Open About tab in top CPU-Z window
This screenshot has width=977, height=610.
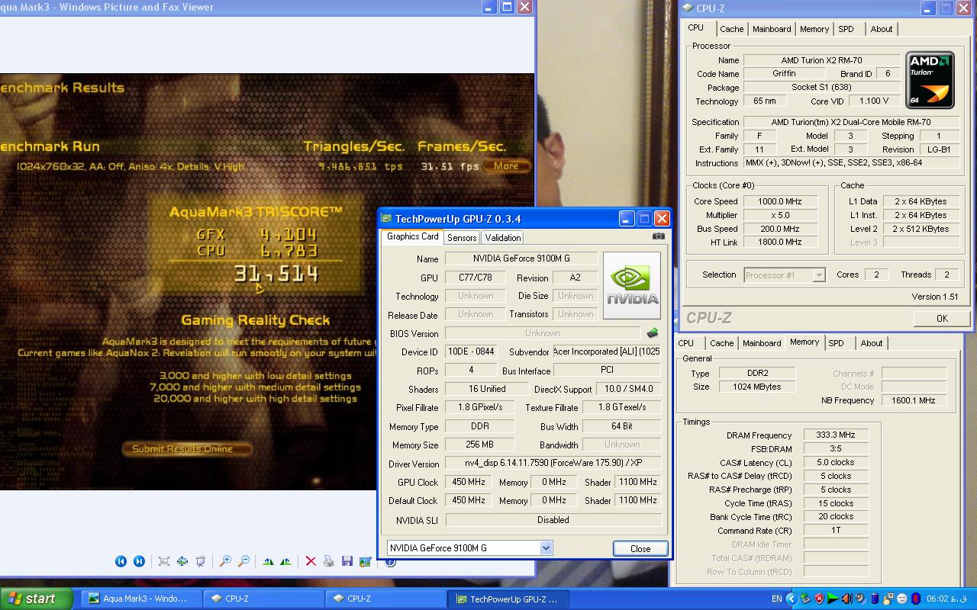click(x=882, y=29)
